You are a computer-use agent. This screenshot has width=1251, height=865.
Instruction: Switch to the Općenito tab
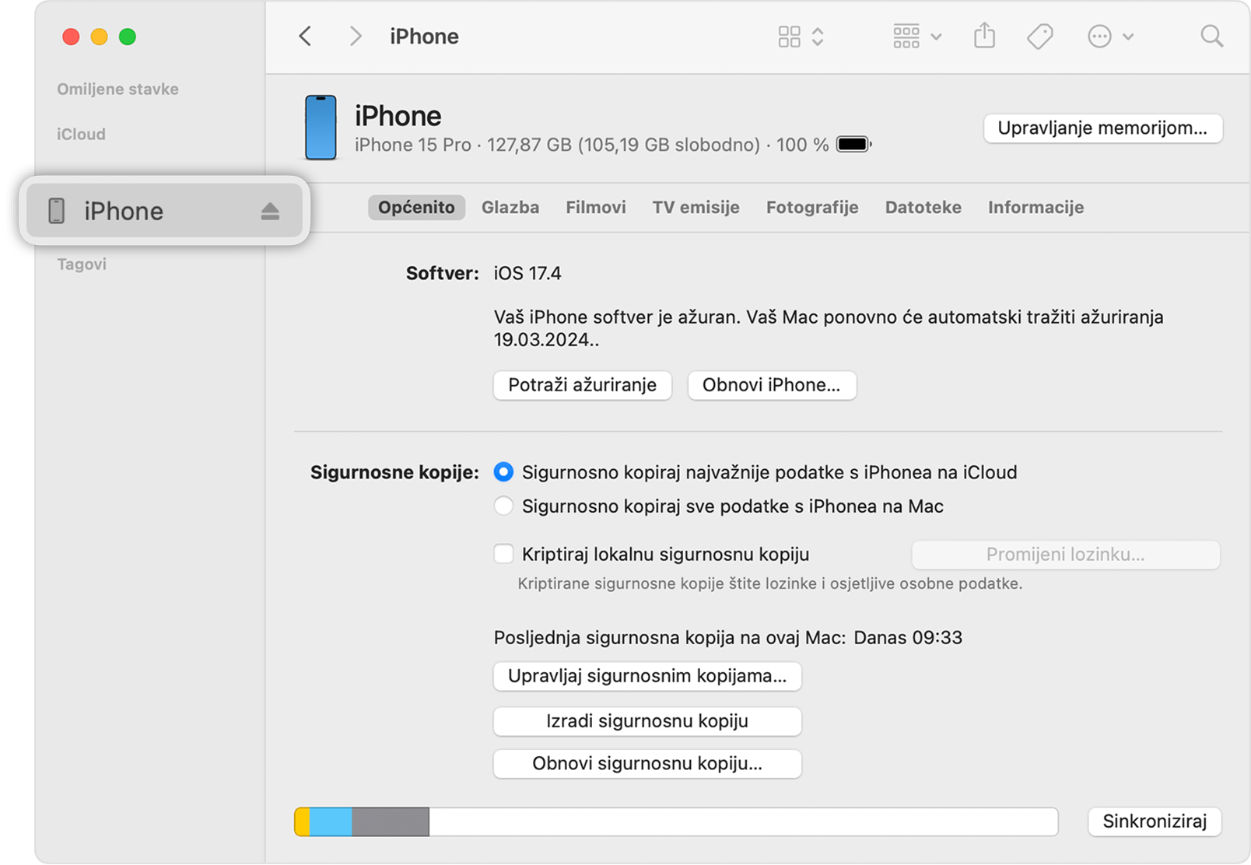pyautogui.click(x=416, y=208)
